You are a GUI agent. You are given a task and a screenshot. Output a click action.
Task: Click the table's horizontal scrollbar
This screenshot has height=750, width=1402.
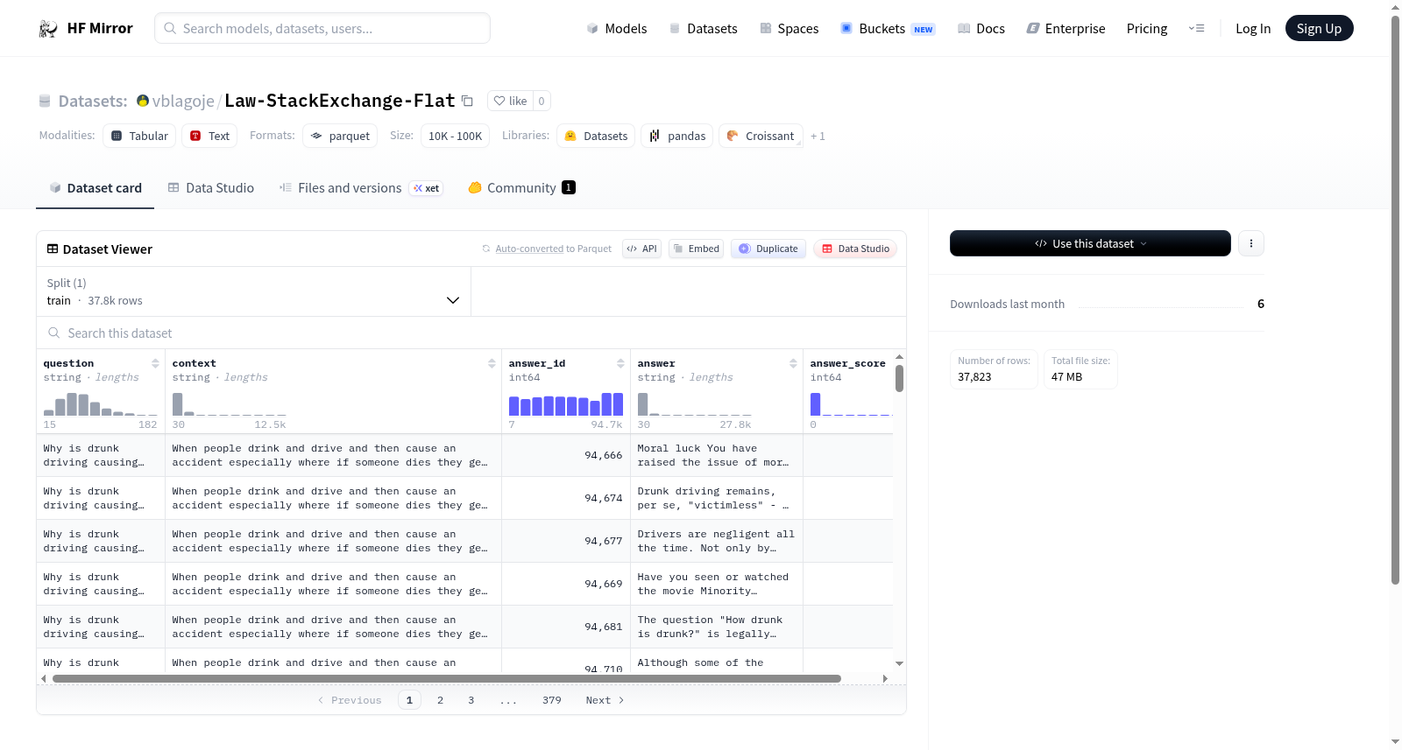(447, 678)
